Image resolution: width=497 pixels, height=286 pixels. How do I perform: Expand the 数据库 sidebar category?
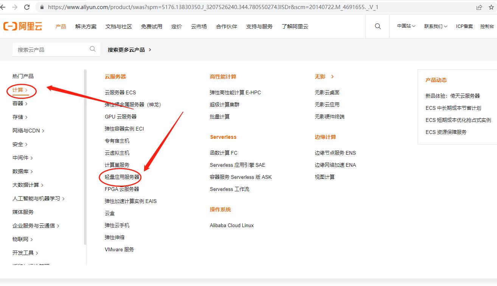coord(22,171)
